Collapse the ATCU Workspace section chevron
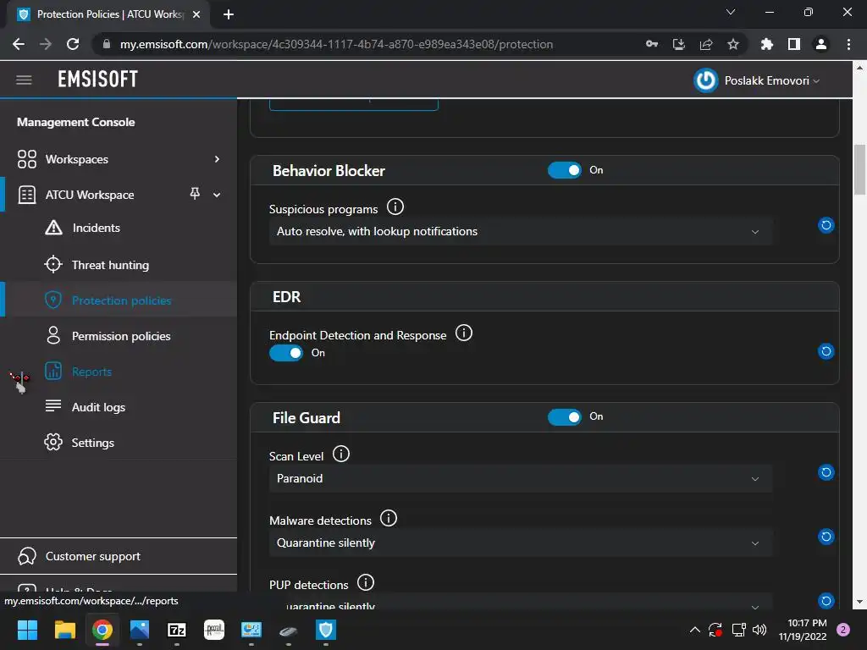867x650 pixels. [217, 195]
